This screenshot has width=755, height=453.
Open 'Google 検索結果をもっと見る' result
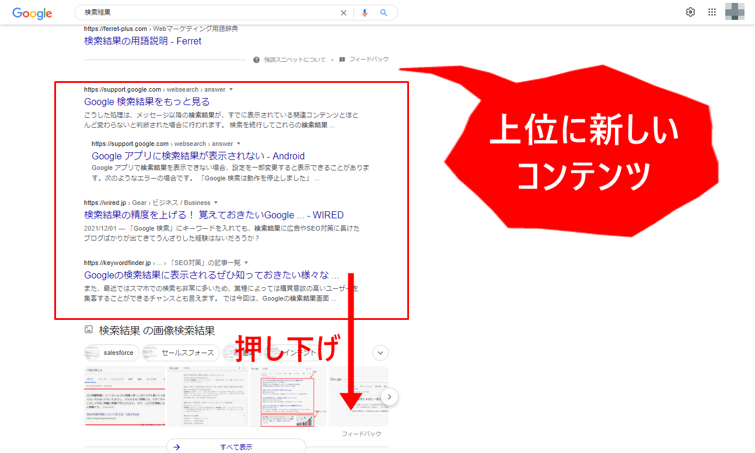click(x=147, y=102)
